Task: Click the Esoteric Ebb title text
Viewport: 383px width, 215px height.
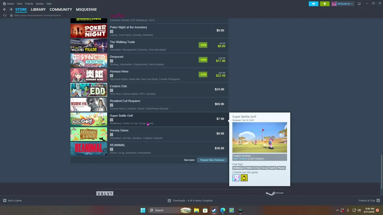Action: click(x=118, y=86)
